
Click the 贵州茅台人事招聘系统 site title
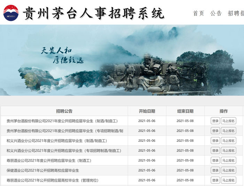point(93,13)
